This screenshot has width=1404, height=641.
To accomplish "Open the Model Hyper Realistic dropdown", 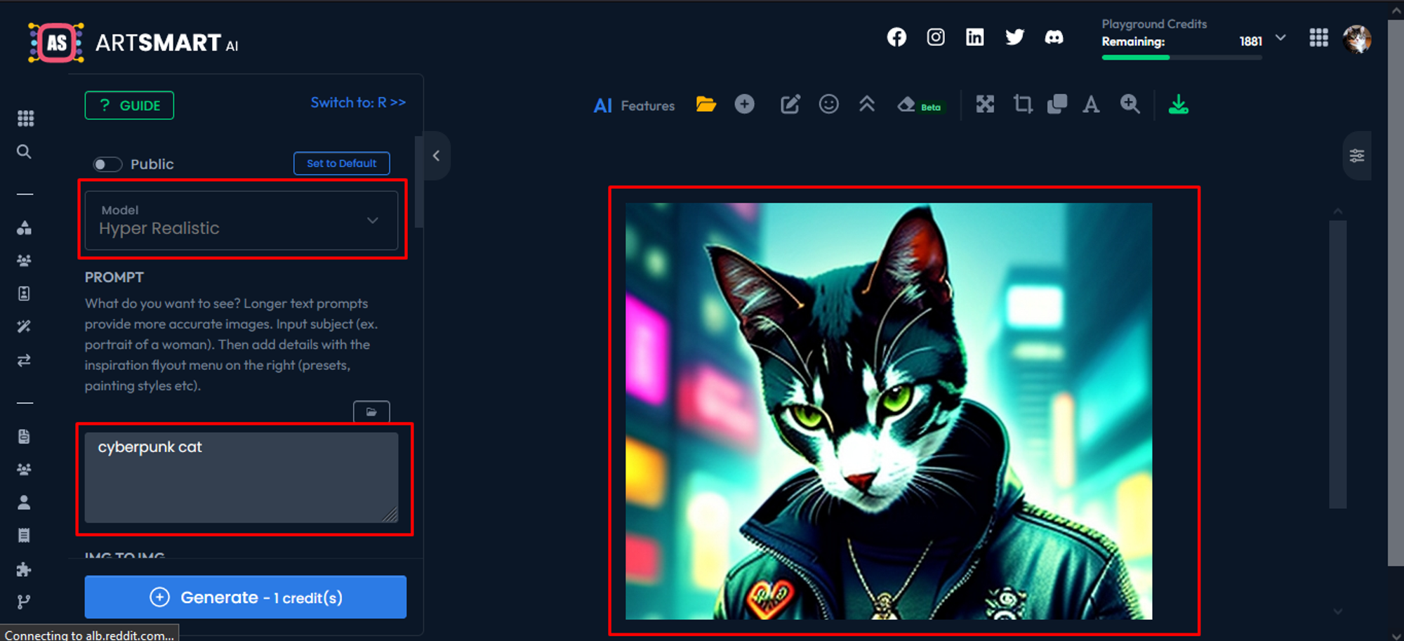I will (241, 220).
